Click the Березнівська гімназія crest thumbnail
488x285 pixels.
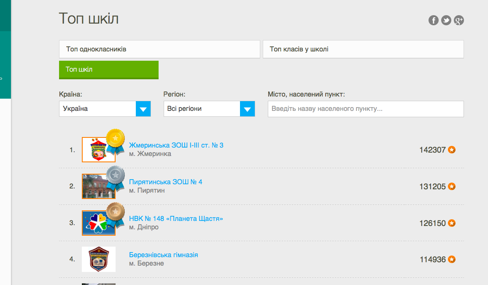pyautogui.click(x=98, y=259)
